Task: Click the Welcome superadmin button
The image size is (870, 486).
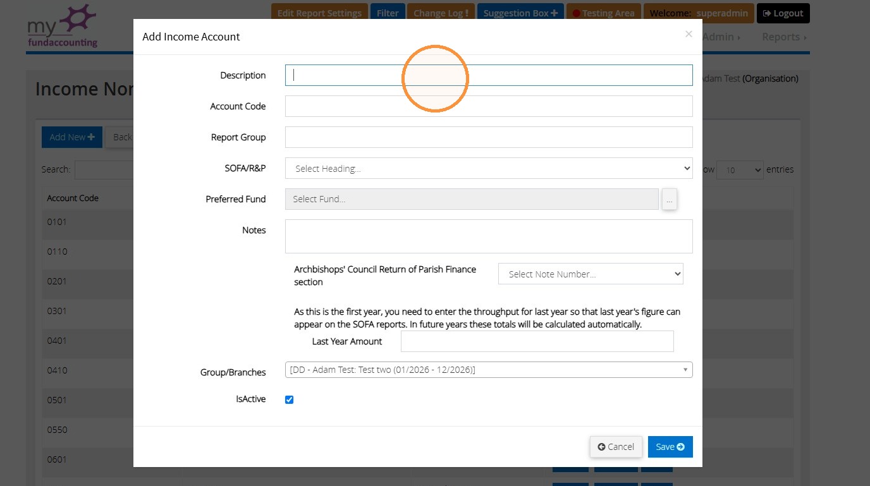Action: click(699, 13)
